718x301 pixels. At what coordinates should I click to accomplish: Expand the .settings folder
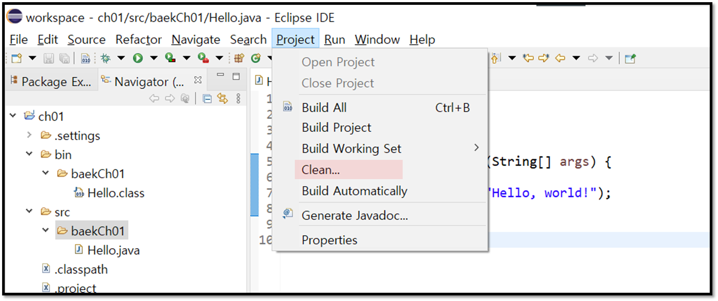tap(29, 135)
